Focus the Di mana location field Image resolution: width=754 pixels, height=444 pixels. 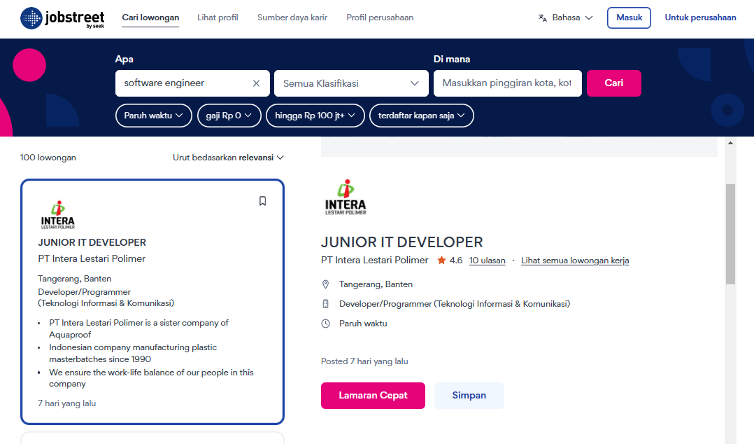tap(507, 83)
